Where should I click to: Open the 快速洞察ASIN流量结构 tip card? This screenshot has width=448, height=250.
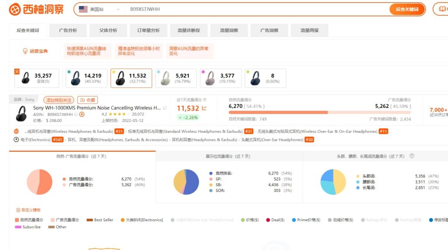click(87, 51)
